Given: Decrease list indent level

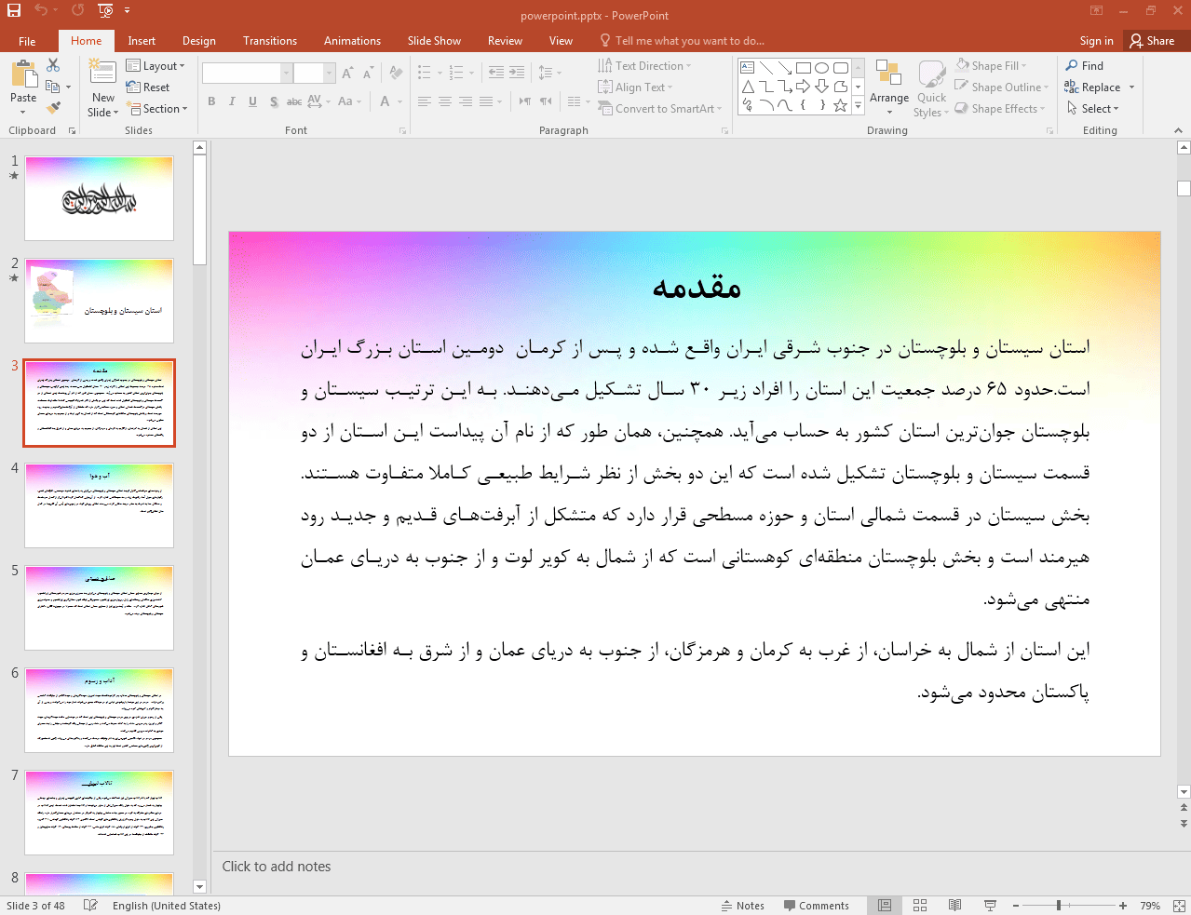Looking at the screenshot, I should (x=496, y=73).
